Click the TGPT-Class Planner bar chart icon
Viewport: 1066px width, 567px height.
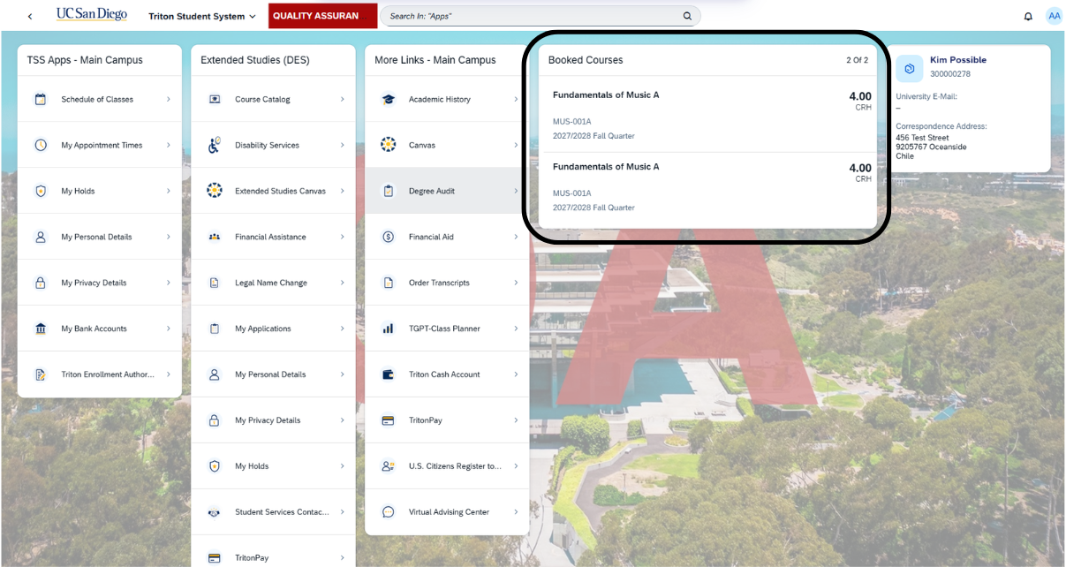[x=388, y=329]
